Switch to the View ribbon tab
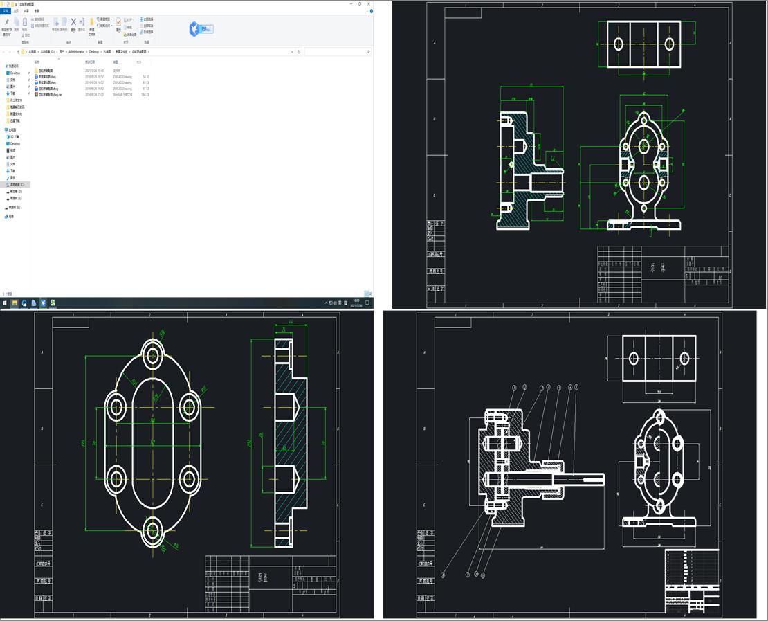The height and width of the screenshot is (621, 768). (x=37, y=11)
